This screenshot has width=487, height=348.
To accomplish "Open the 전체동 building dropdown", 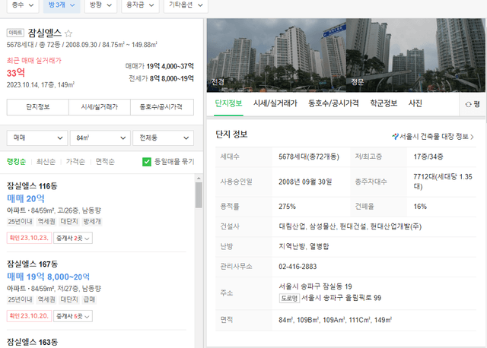I will [x=163, y=138].
